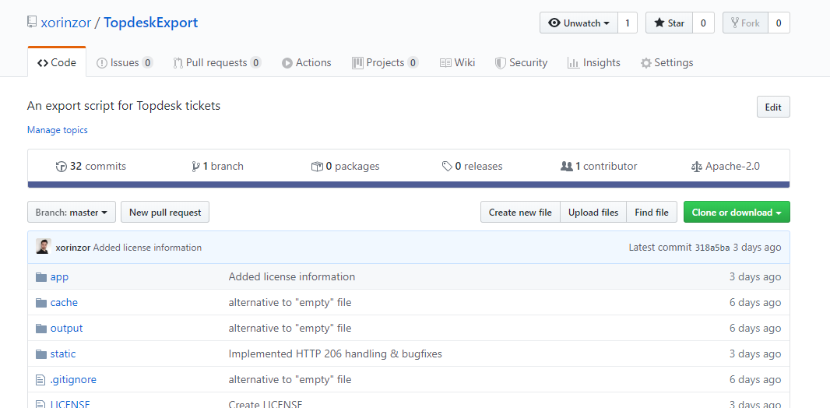The height and width of the screenshot is (408, 830).
Task: Open the Security tab
Action: click(x=521, y=62)
